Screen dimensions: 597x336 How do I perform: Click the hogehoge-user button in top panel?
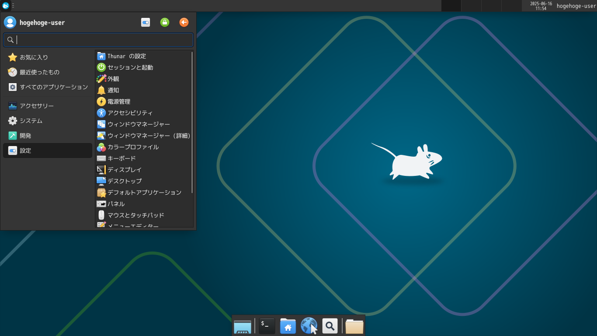pyautogui.click(x=576, y=6)
